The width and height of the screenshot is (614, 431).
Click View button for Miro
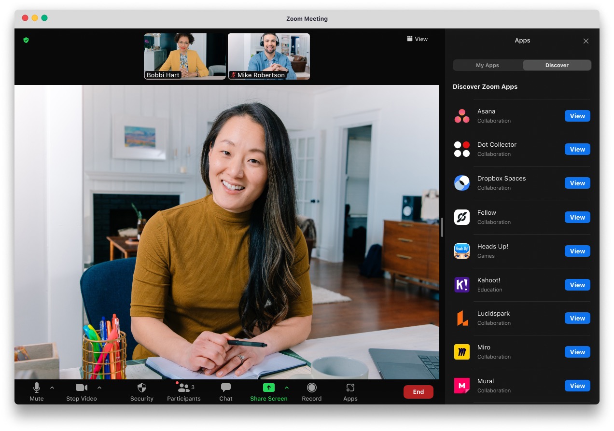tap(577, 352)
